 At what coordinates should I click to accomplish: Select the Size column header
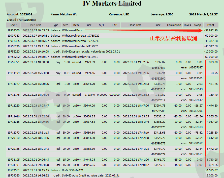coord(66,25)
